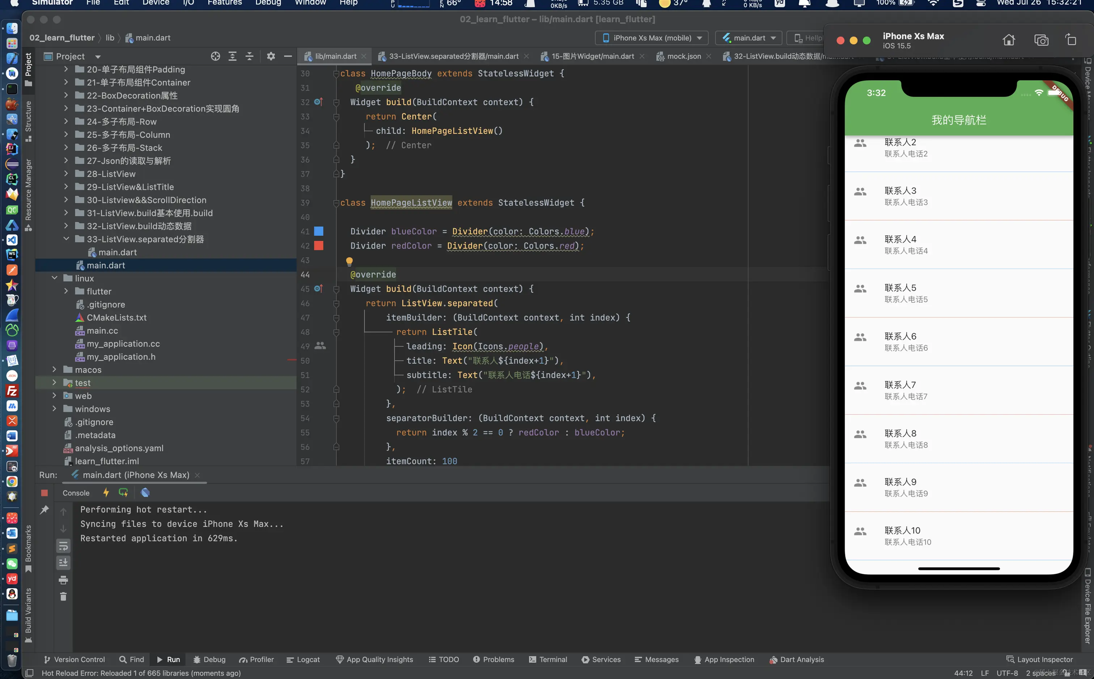Click Expand All icon in Project panel

[x=232, y=56]
